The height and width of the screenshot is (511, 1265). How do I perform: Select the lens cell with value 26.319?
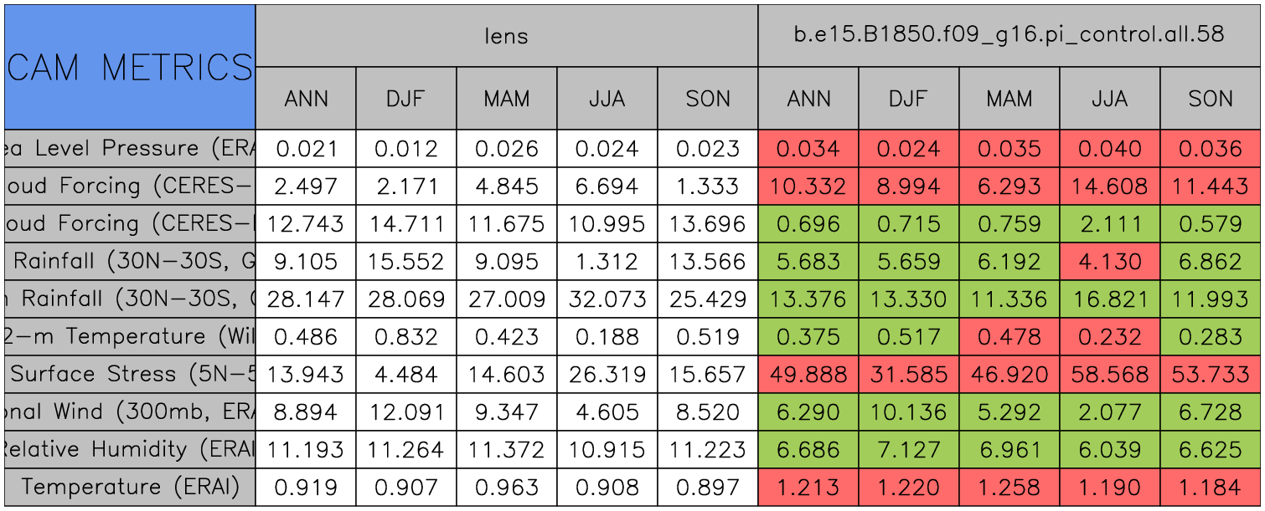click(x=607, y=375)
